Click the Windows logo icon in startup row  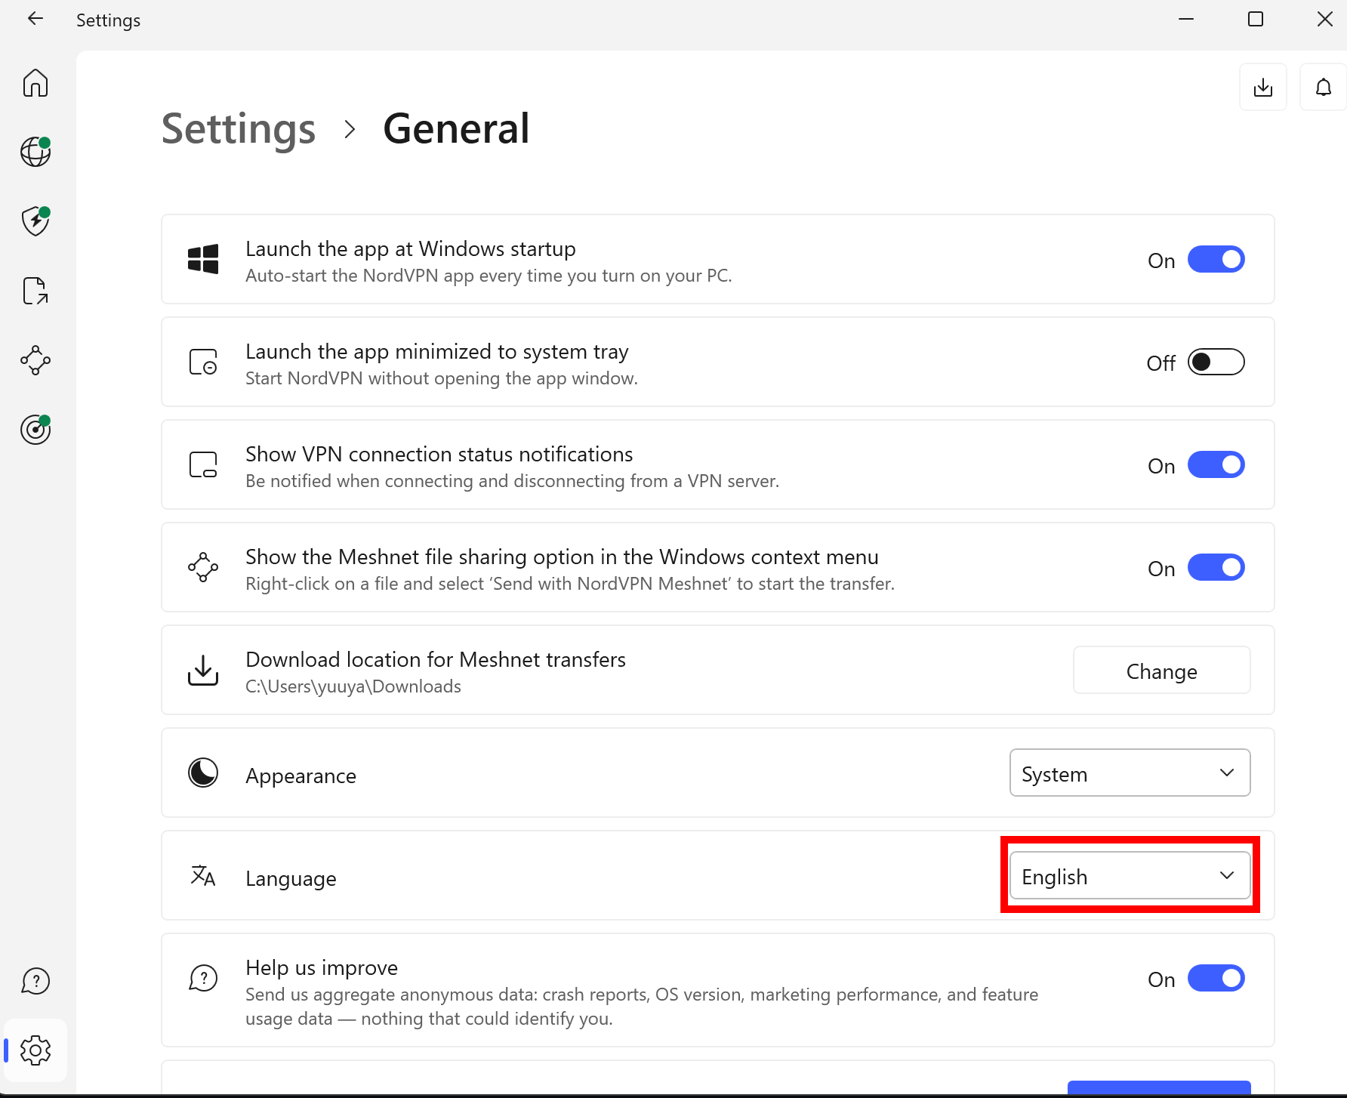pyautogui.click(x=203, y=259)
